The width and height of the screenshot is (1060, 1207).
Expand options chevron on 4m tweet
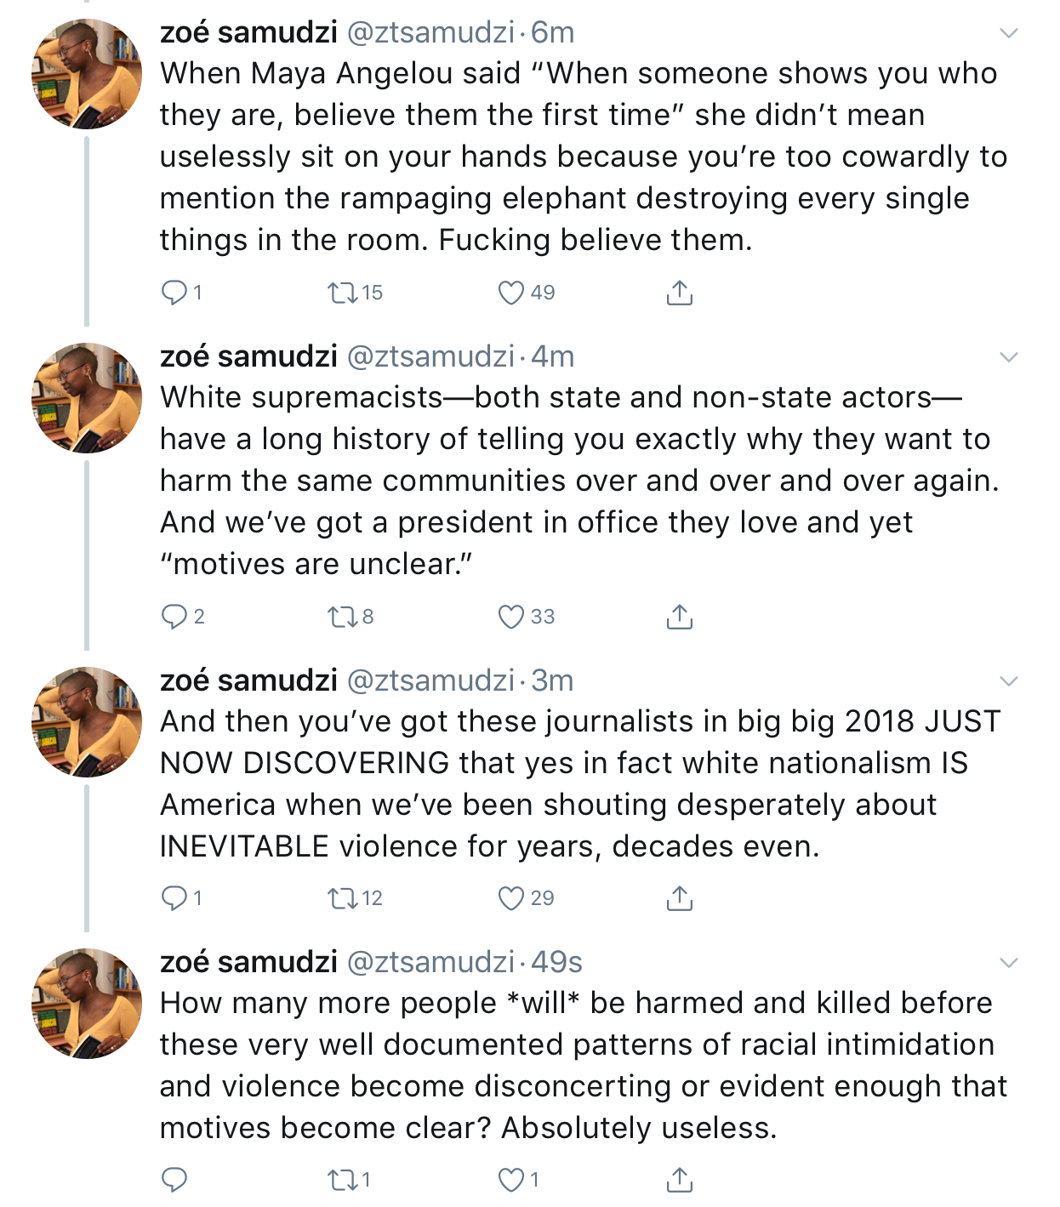click(1009, 357)
